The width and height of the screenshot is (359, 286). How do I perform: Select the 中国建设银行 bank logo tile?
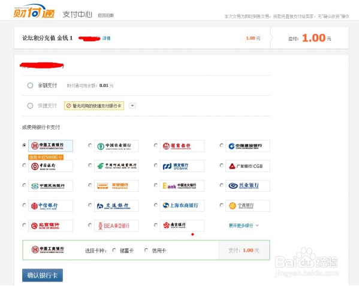pyautogui.click(x=248, y=146)
